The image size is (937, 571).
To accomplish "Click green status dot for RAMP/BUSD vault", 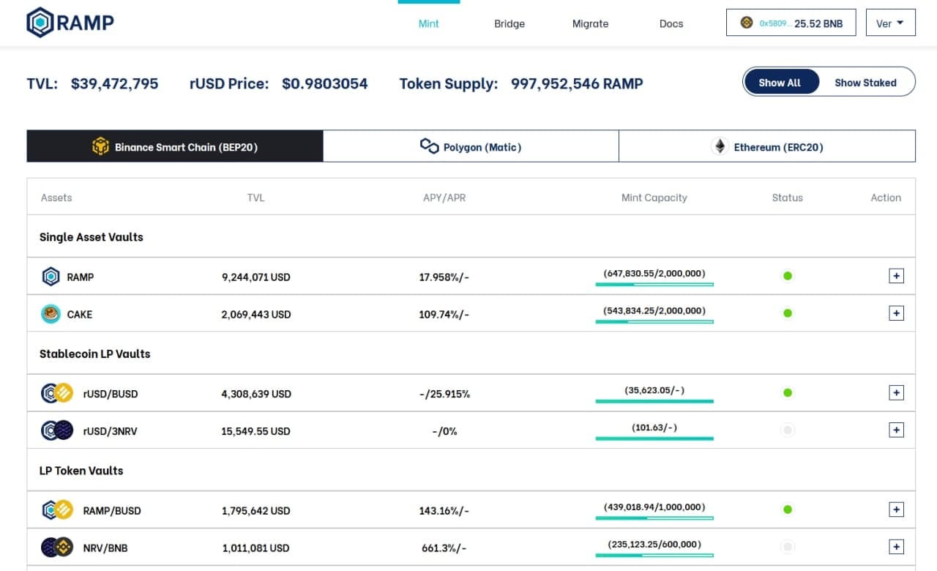I will pos(788,510).
